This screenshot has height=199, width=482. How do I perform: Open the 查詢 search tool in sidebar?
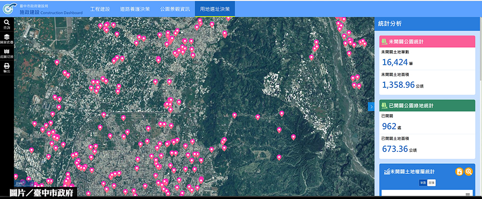pyautogui.click(x=7, y=24)
